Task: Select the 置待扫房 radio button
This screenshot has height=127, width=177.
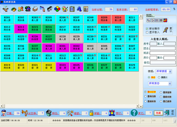Action: coord(146,97)
